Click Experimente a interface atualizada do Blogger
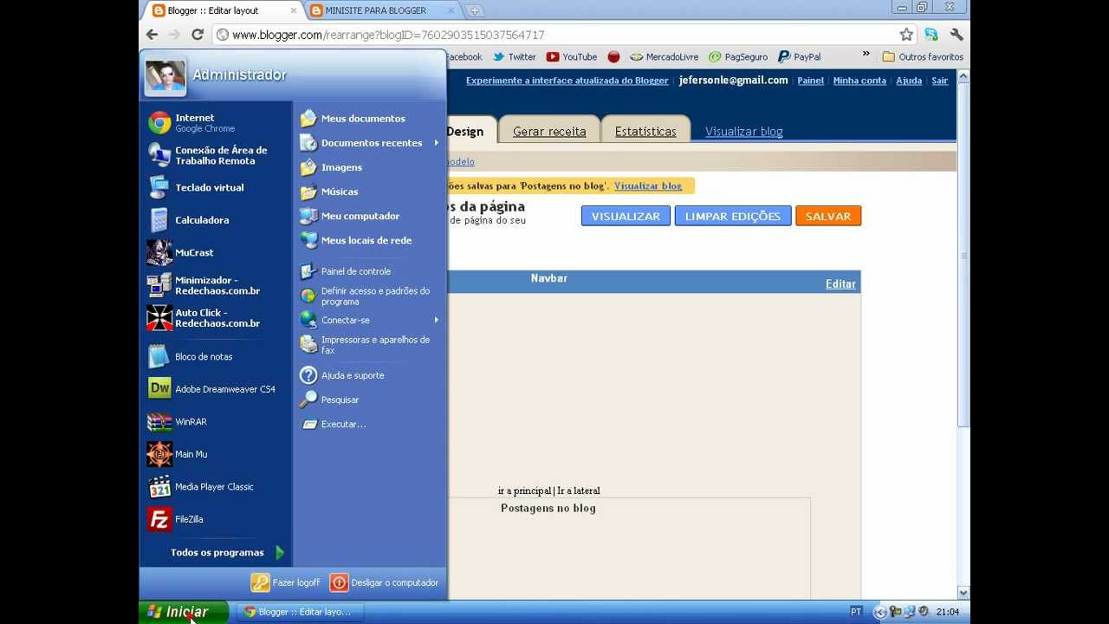1109x624 pixels. tap(567, 81)
